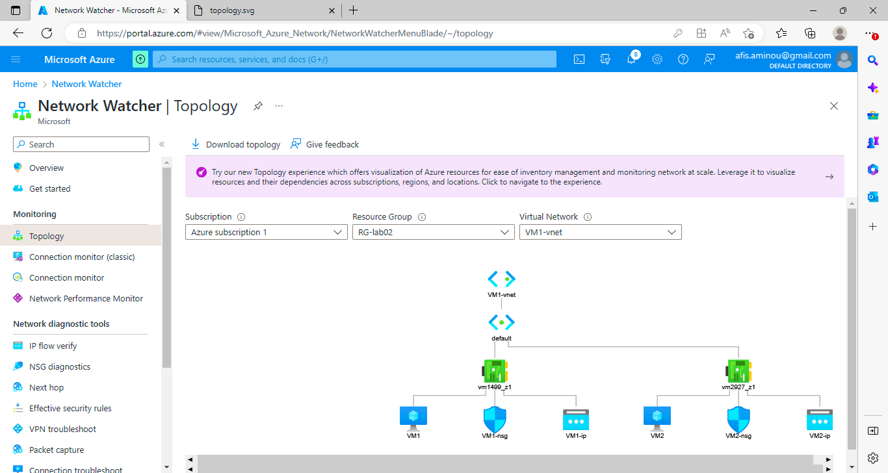Click Download topology button
888x473 pixels.
point(235,144)
